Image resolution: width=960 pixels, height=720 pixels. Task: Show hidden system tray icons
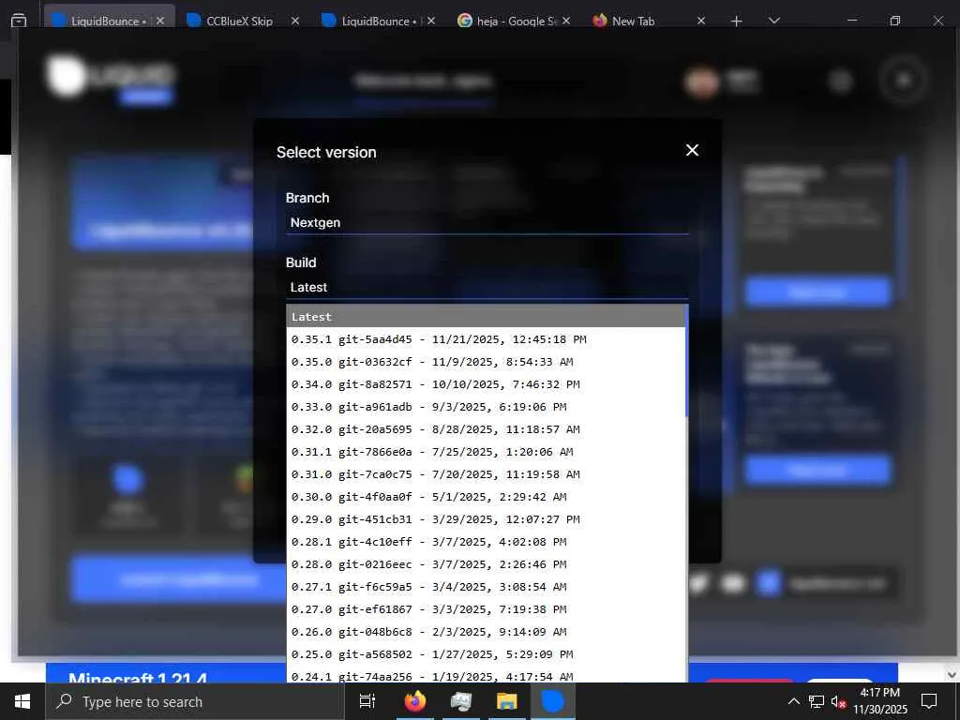793,701
